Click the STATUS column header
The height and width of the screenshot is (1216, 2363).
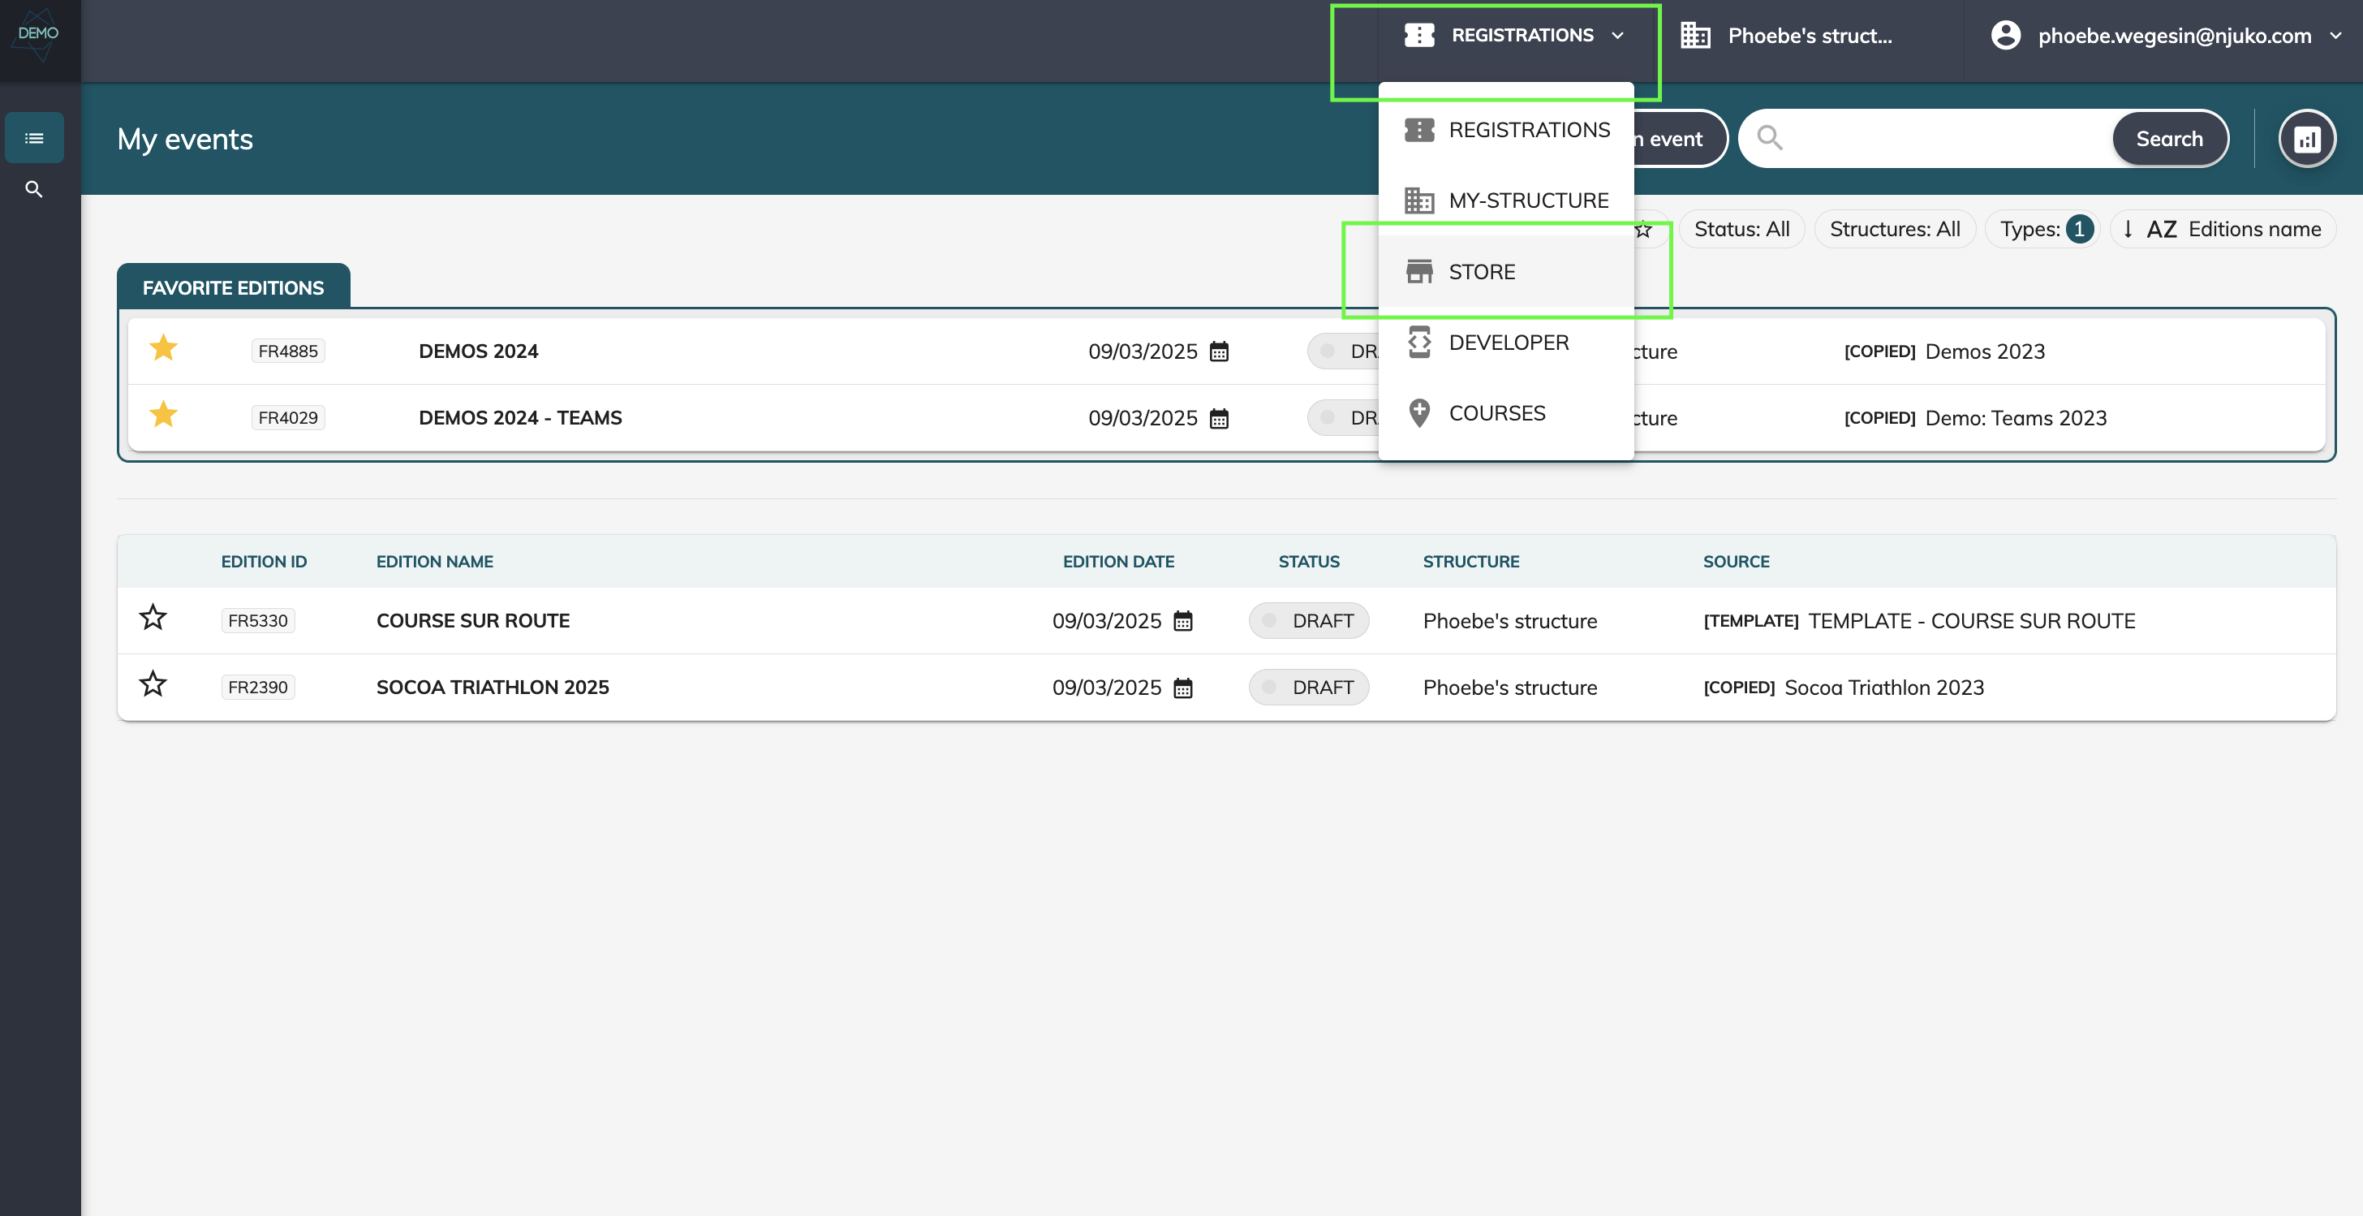(x=1309, y=562)
